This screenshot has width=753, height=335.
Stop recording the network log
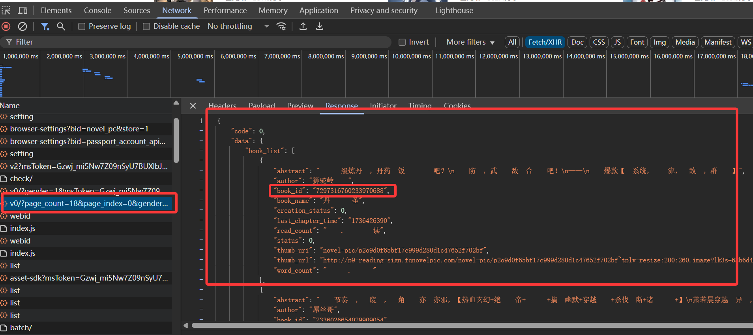coord(6,26)
